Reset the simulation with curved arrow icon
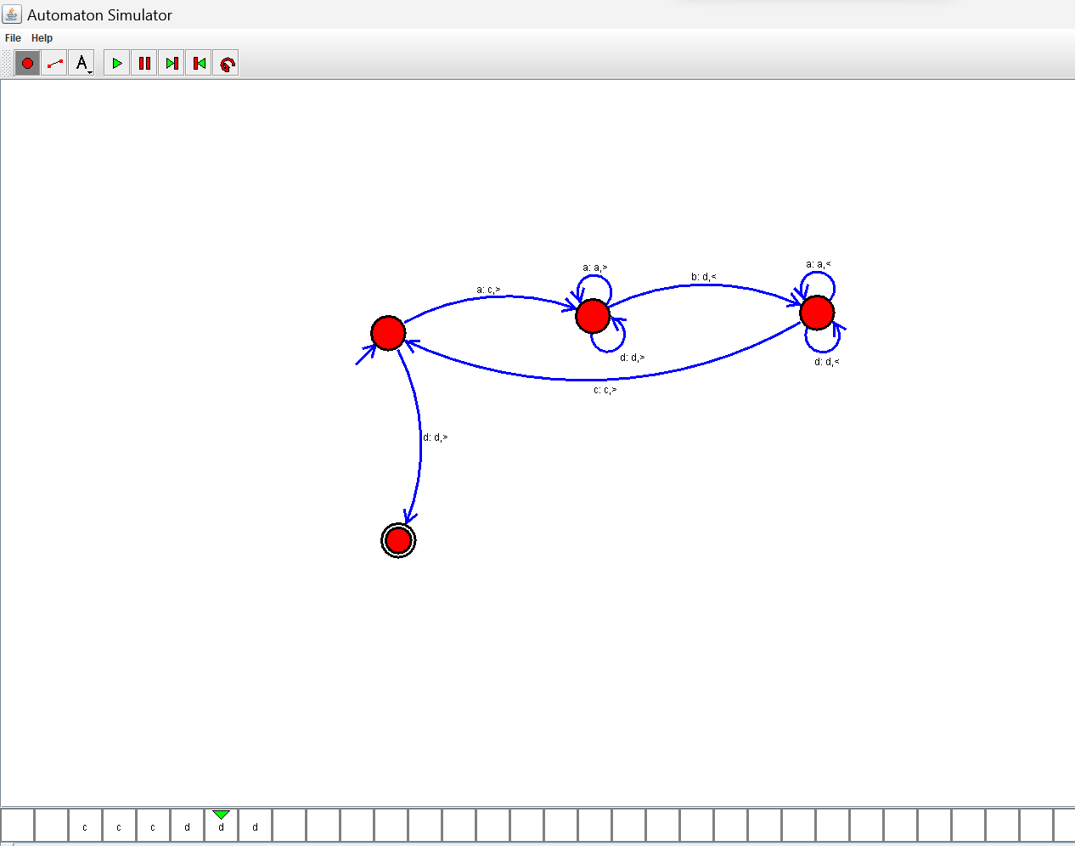Screen dimensions: 1075x846 tap(226, 62)
